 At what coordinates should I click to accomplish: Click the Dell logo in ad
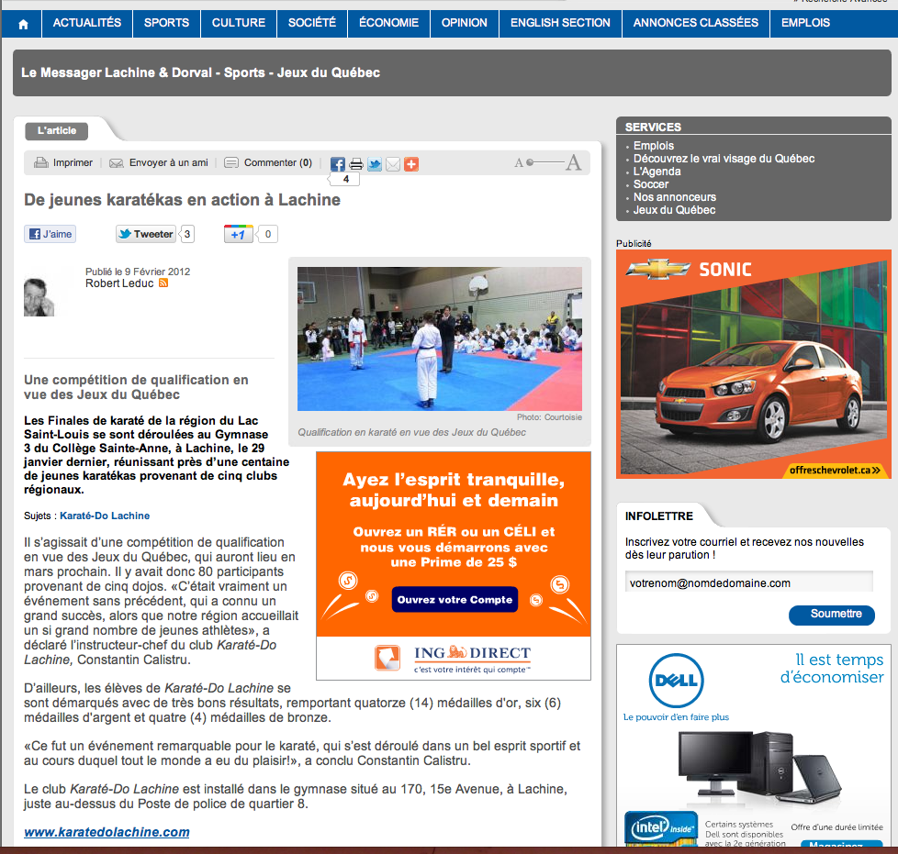[677, 680]
